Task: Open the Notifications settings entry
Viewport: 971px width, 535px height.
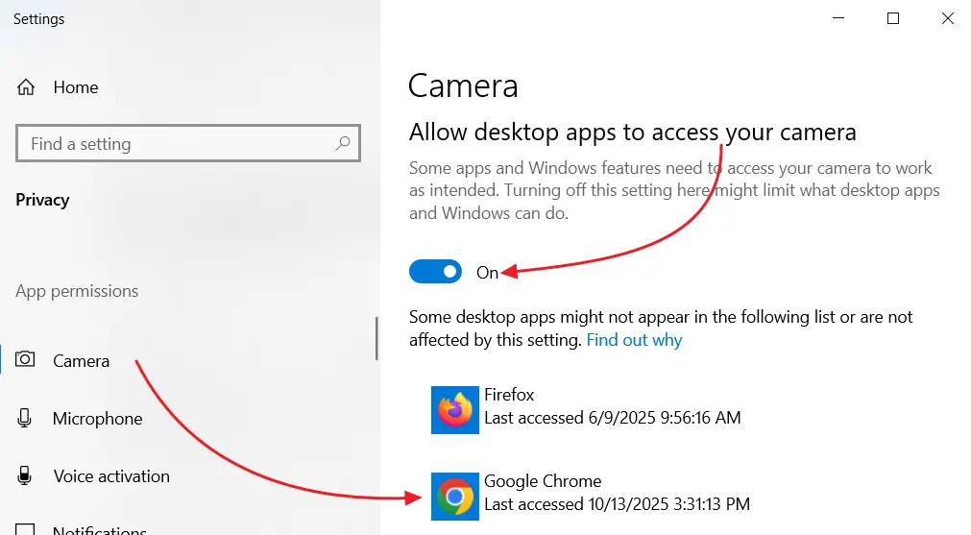Action: (x=99, y=529)
